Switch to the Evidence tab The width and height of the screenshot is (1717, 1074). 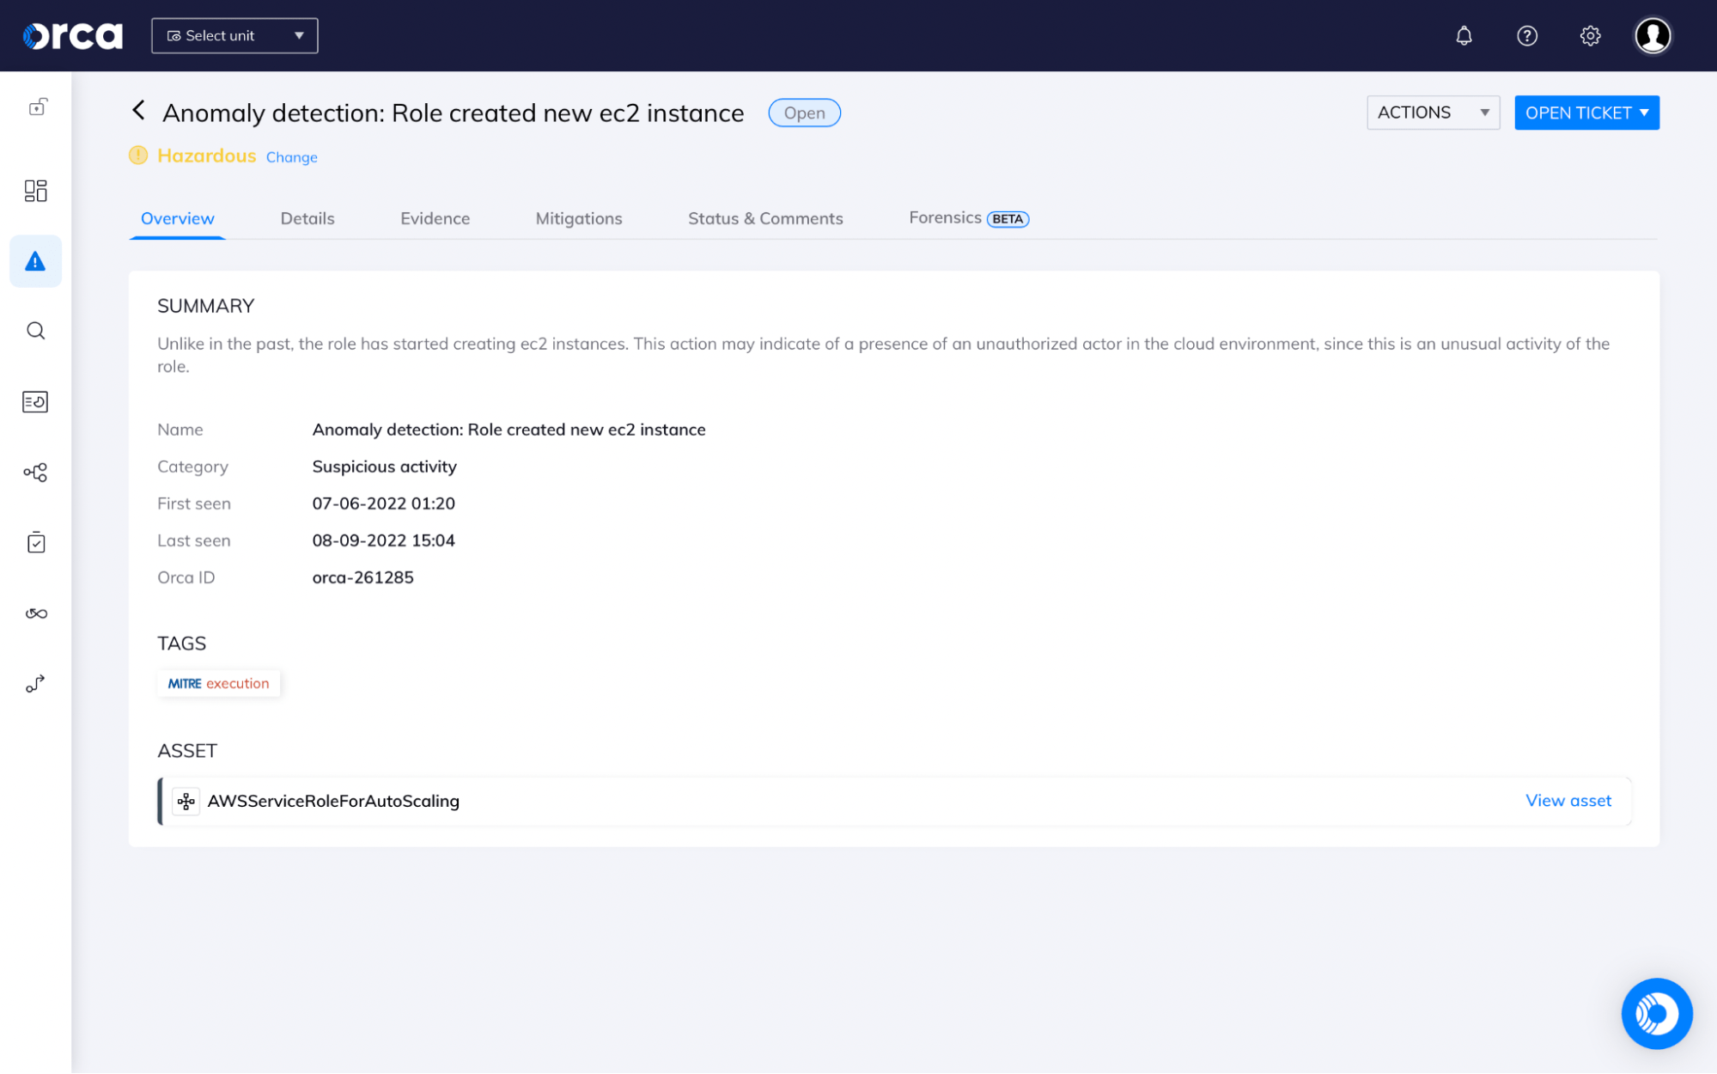coord(435,218)
